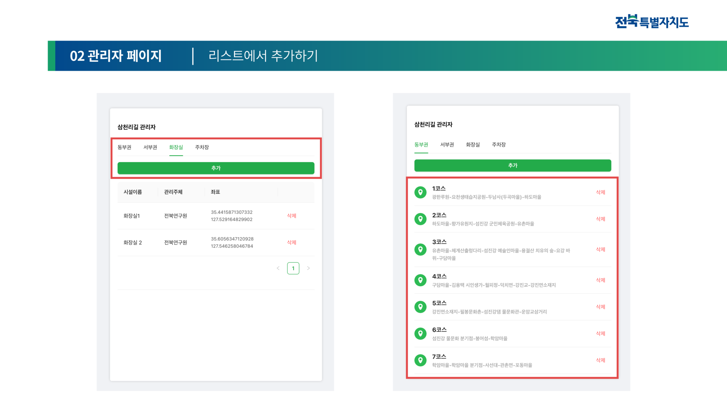Switch to 서부권 tab in left panel

pos(150,147)
